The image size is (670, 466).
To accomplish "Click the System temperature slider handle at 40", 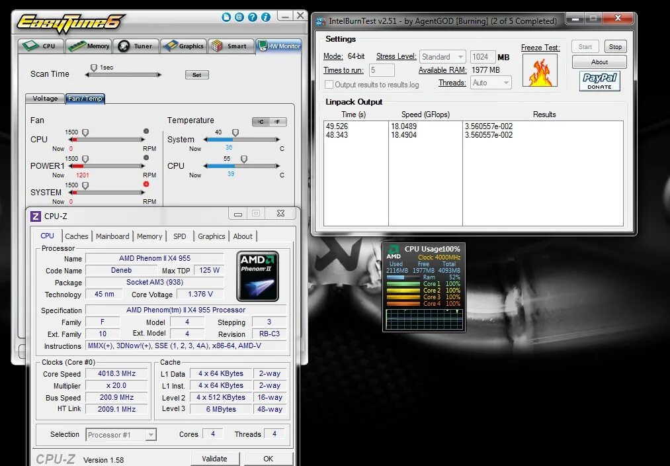I will point(235,132).
